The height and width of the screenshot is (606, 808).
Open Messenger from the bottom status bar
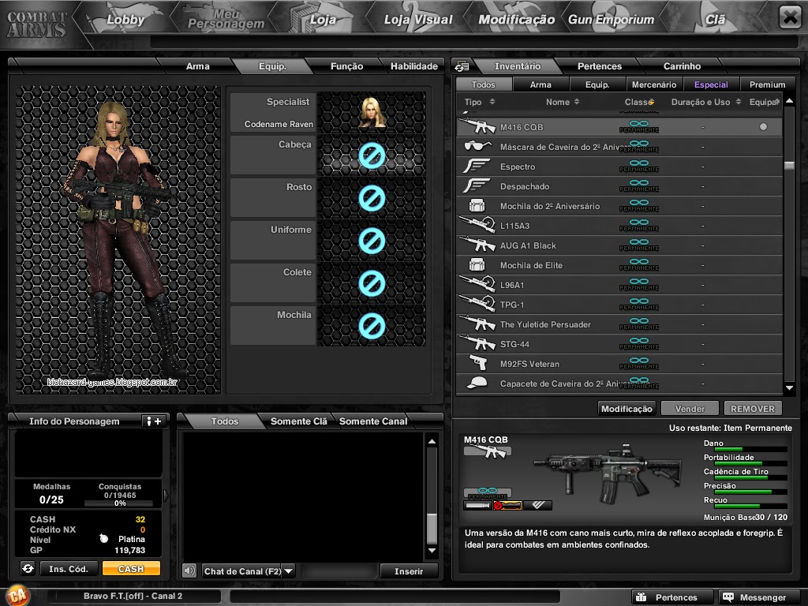pos(758,597)
